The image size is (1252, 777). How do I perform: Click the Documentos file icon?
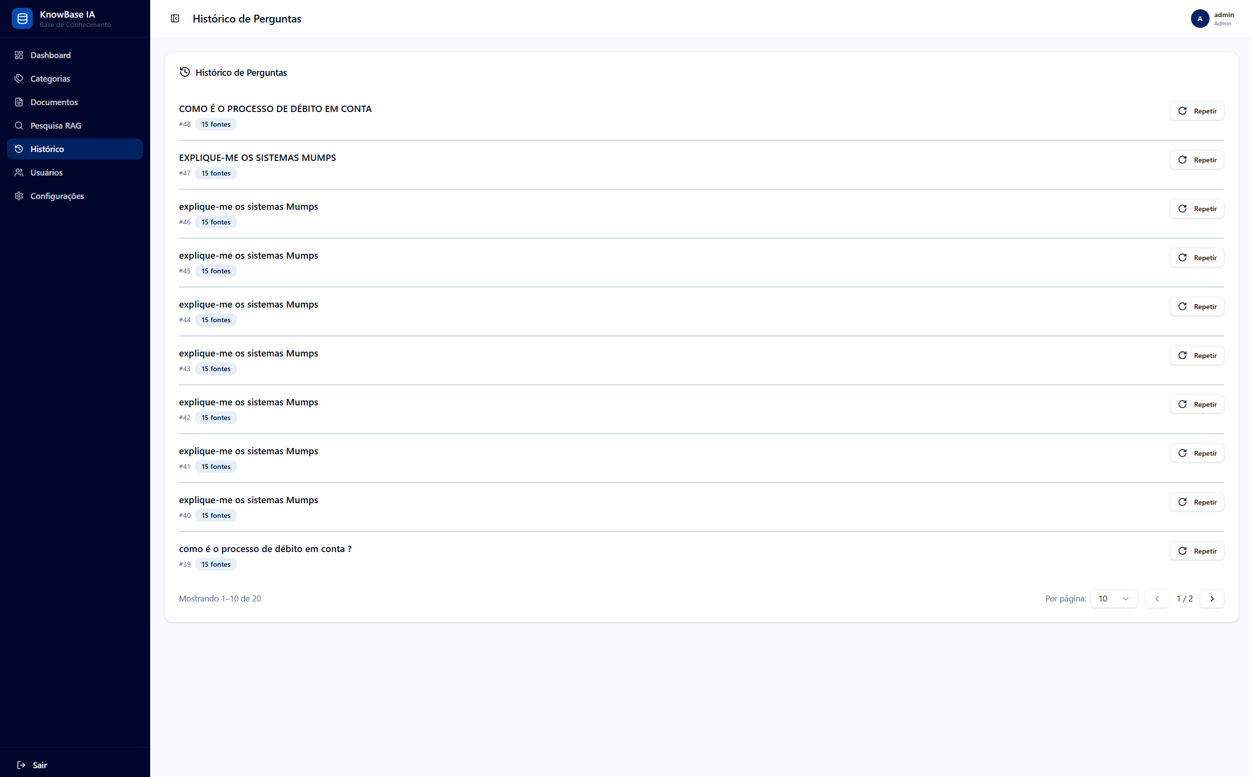click(x=19, y=102)
